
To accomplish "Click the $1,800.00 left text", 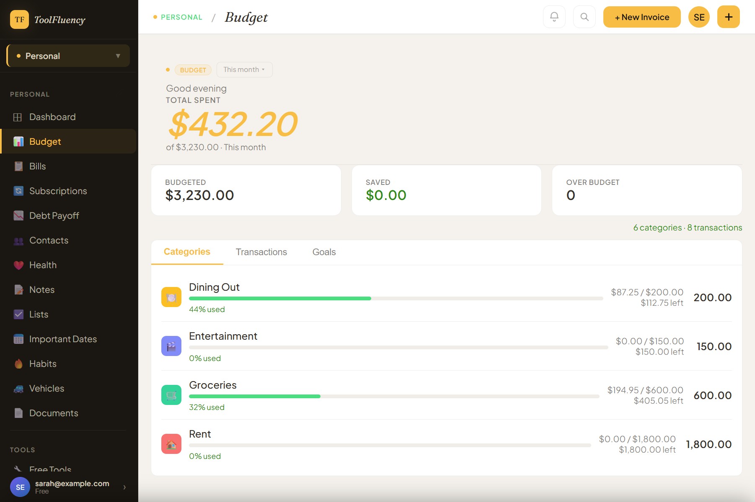I will tap(647, 450).
